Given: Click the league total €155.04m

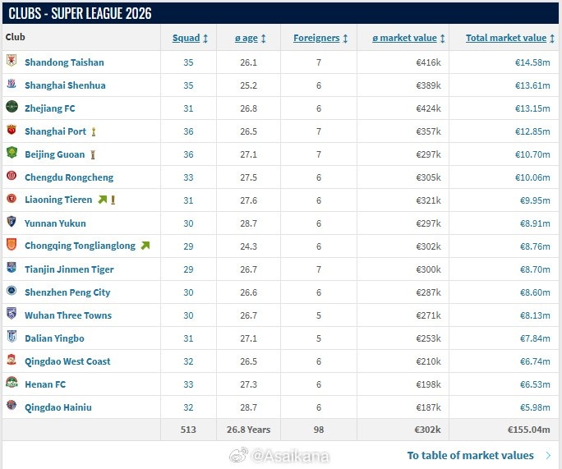Looking at the screenshot, I should point(528,430).
